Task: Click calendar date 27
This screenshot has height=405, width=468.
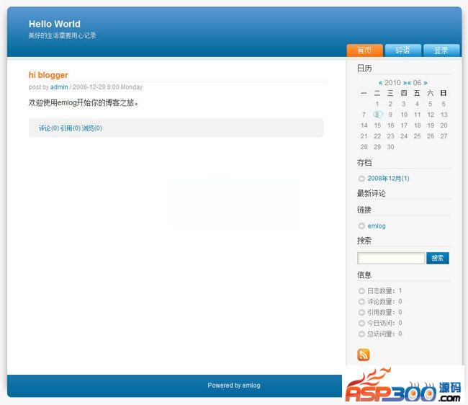Action: pyautogui.click(x=444, y=136)
